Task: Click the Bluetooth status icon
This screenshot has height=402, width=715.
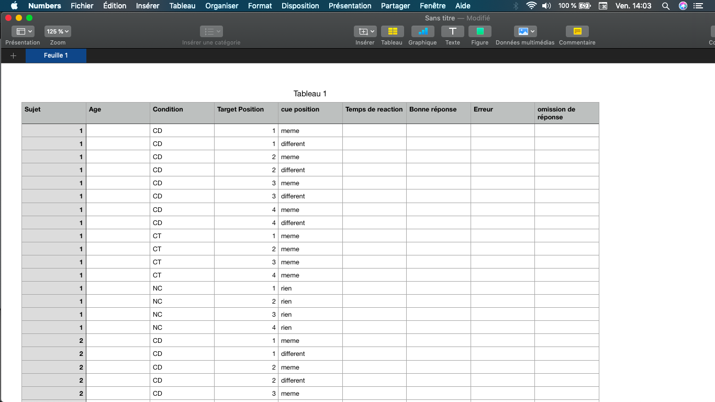Action: pos(516,6)
